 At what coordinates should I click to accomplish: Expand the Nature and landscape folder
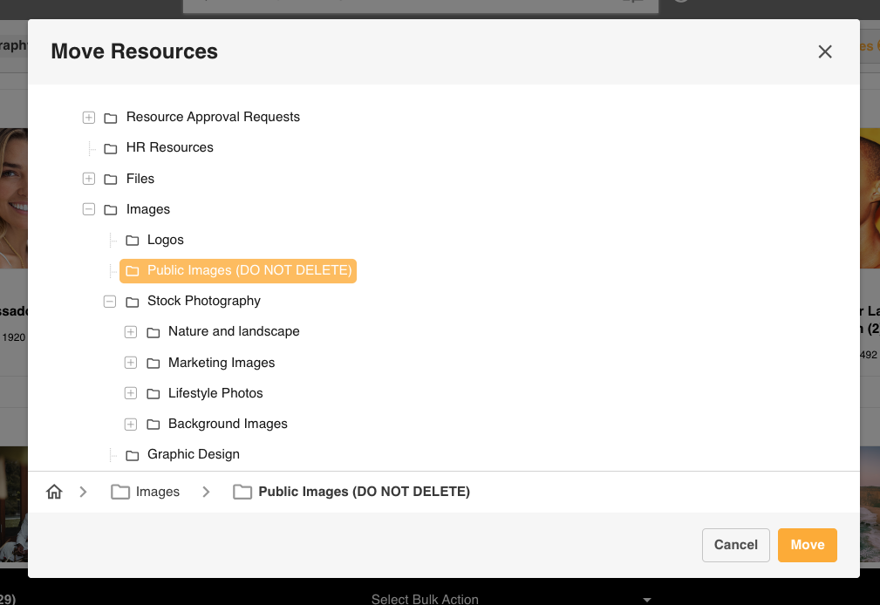point(131,332)
